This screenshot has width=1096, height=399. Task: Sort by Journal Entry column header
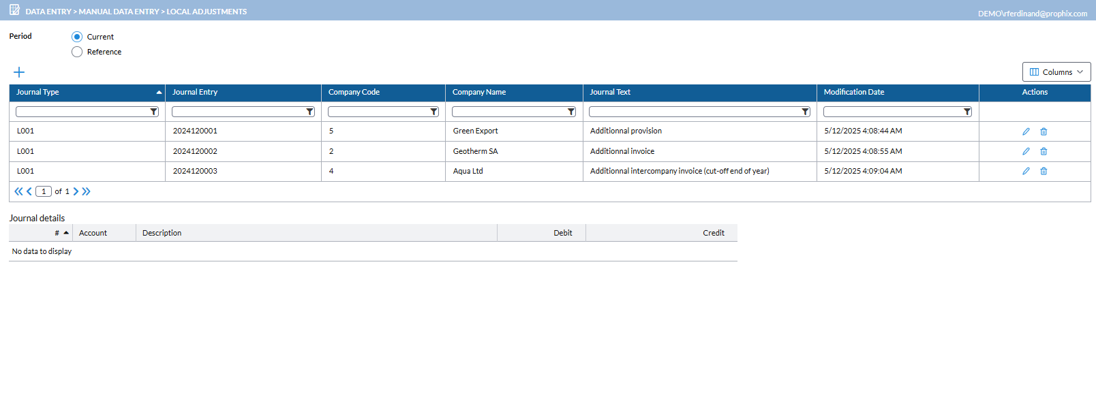pos(195,92)
